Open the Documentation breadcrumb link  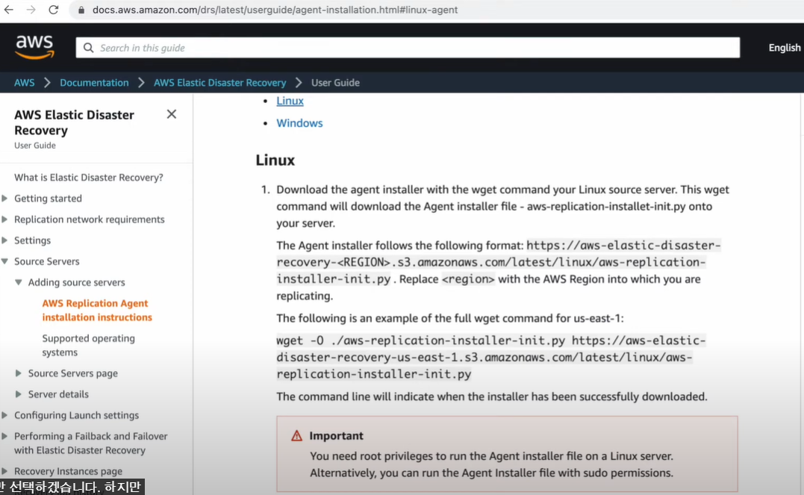(94, 83)
